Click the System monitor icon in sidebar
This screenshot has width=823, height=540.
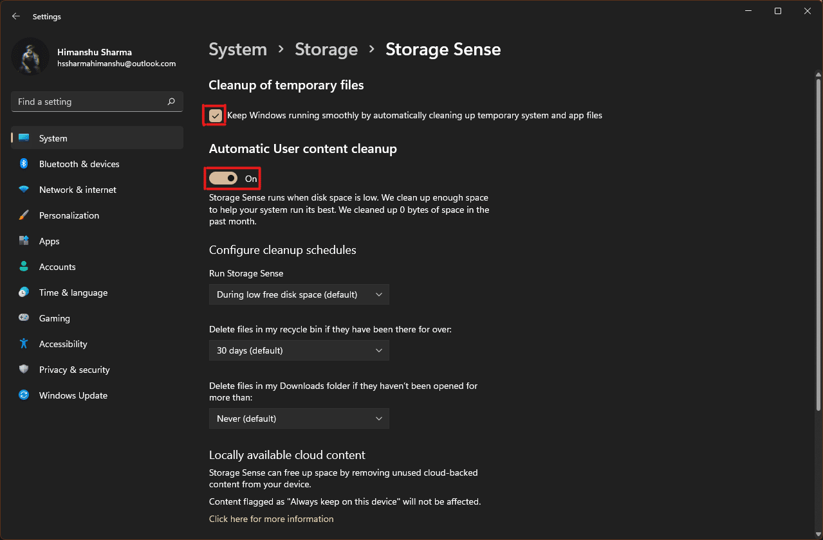coord(24,138)
